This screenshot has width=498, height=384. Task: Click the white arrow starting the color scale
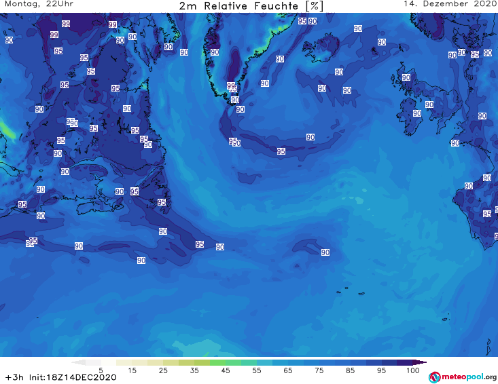78,362
